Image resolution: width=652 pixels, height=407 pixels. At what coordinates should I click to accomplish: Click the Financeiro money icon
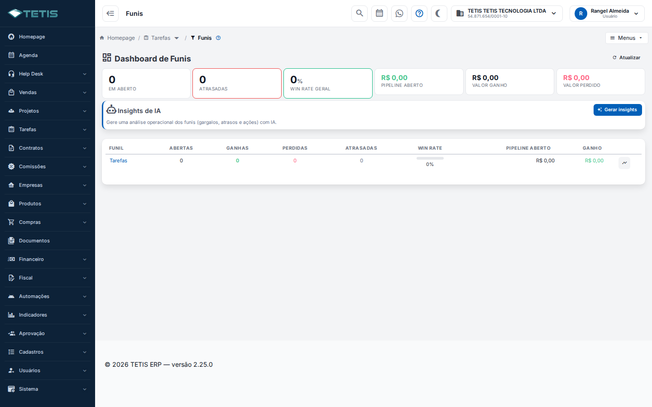pyautogui.click(x=11, y=259)
